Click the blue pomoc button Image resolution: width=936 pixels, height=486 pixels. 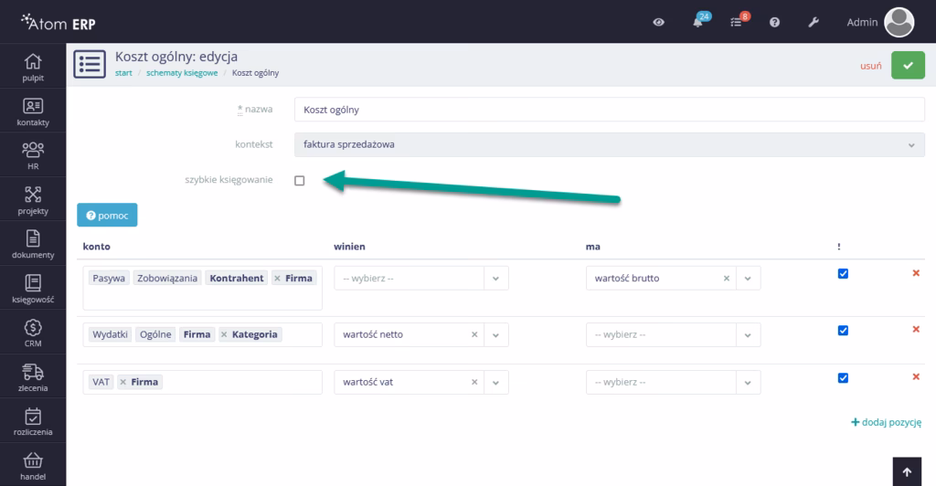(x=107, y=215)
